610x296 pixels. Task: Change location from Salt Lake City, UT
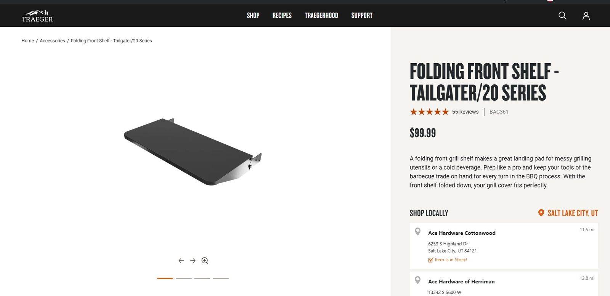(573, 213)
